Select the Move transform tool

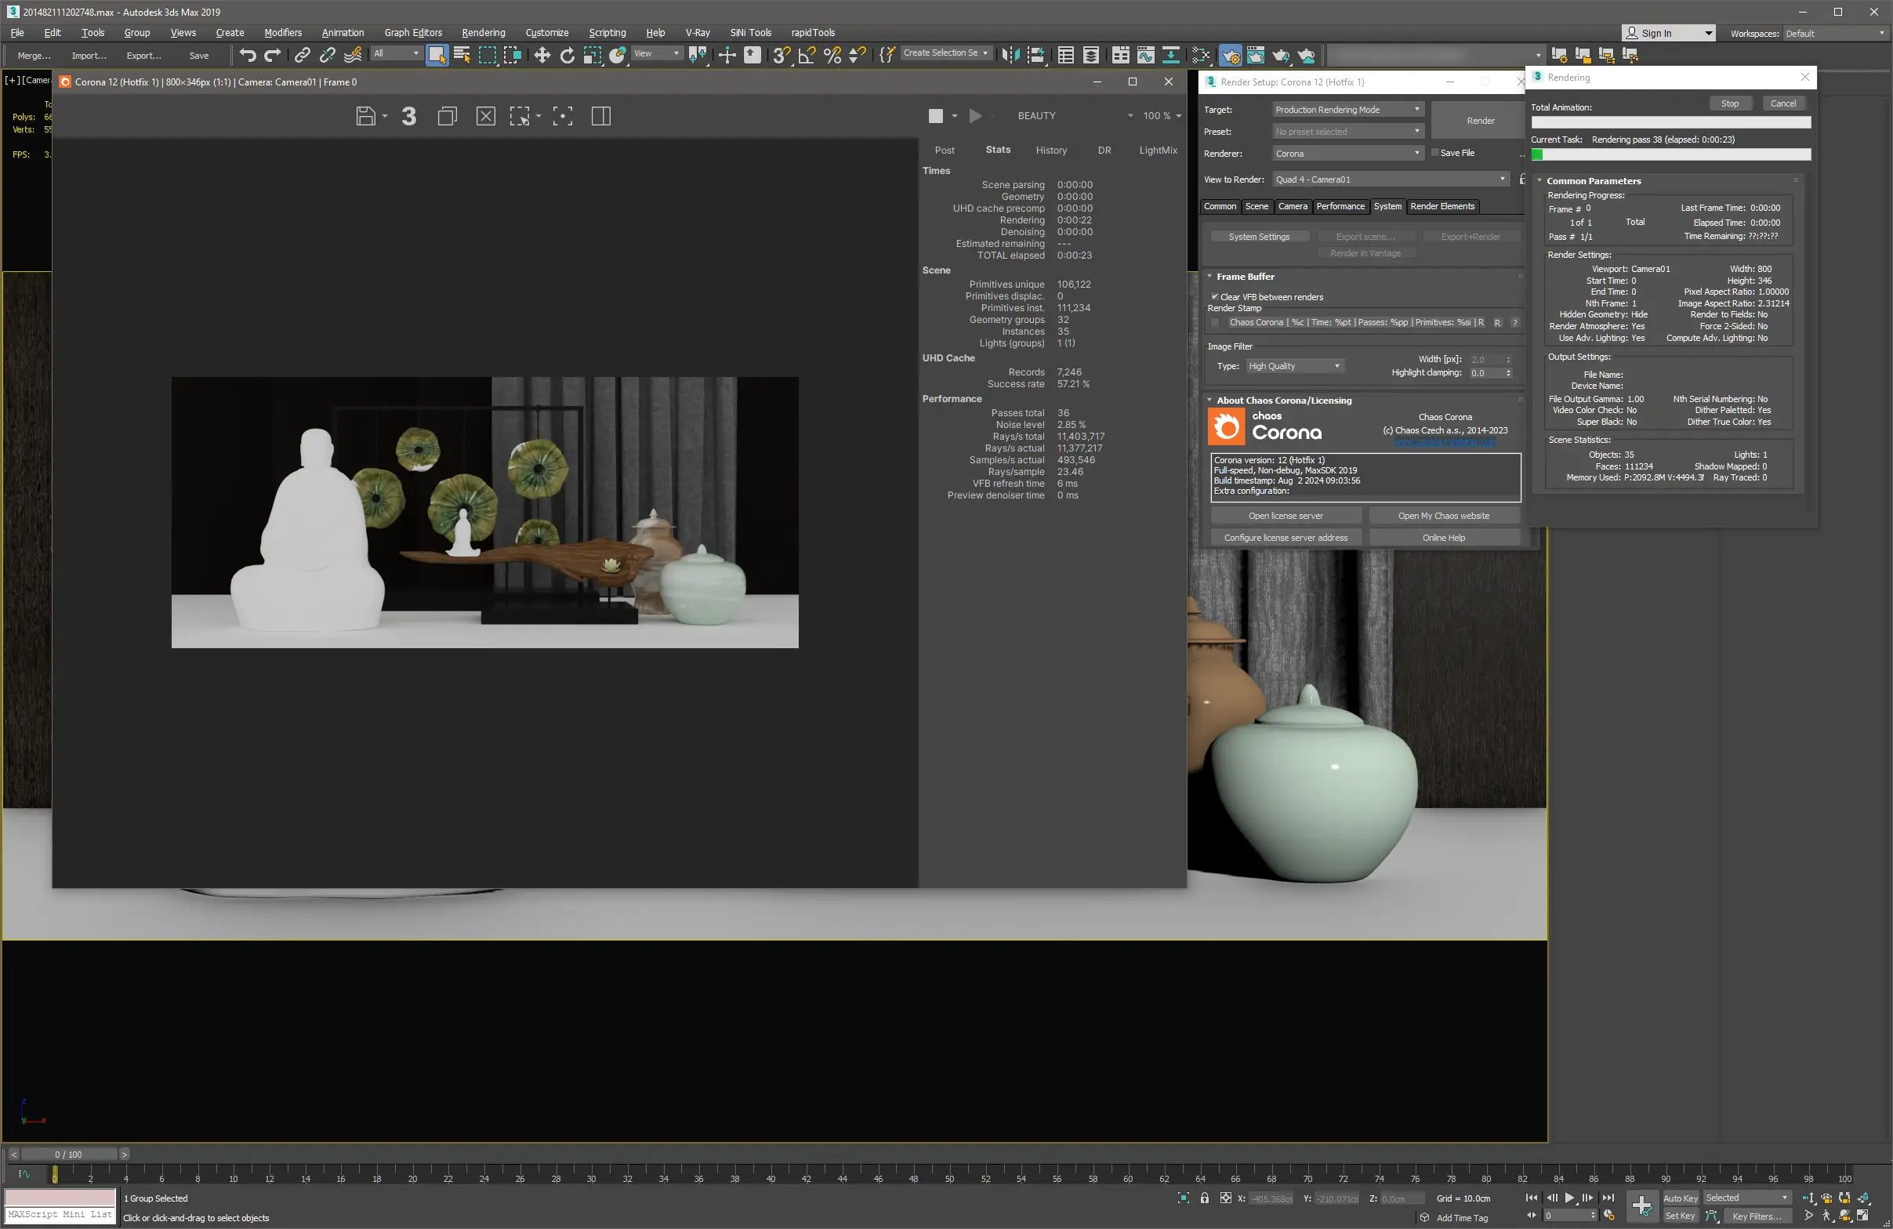point(542,55)
